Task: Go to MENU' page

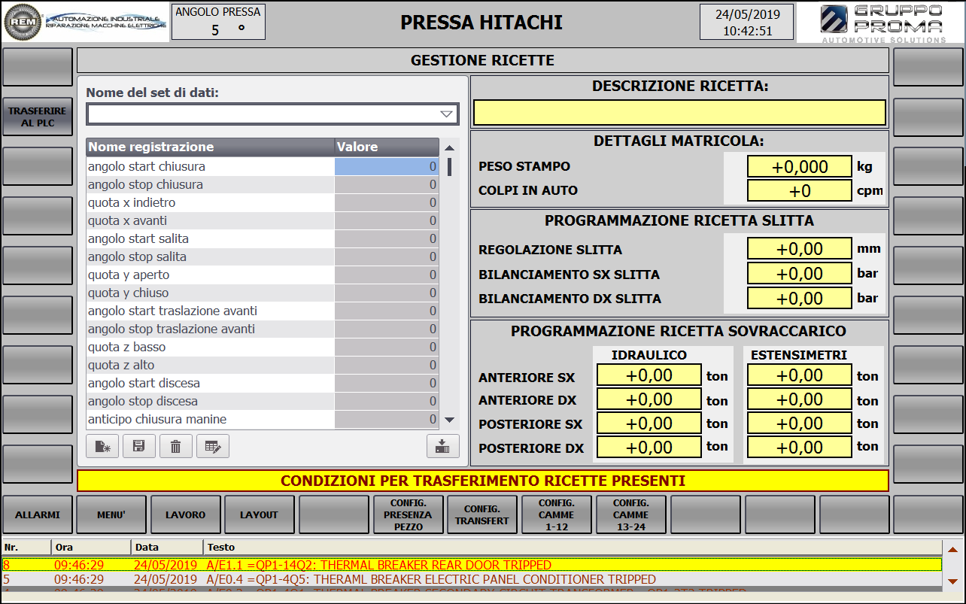Action: (x=111, y=514)
